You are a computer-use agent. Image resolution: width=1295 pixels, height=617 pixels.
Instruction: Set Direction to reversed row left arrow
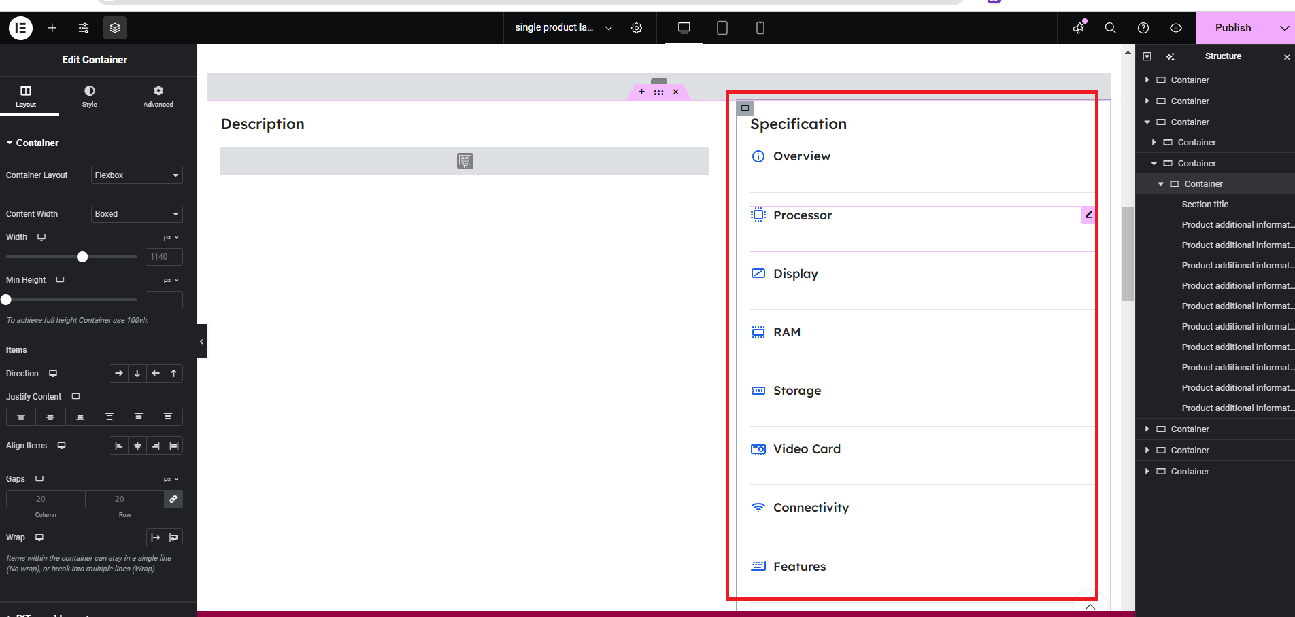[156, 374]
